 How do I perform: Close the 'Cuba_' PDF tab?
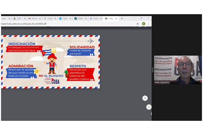(x=116, y=18)
